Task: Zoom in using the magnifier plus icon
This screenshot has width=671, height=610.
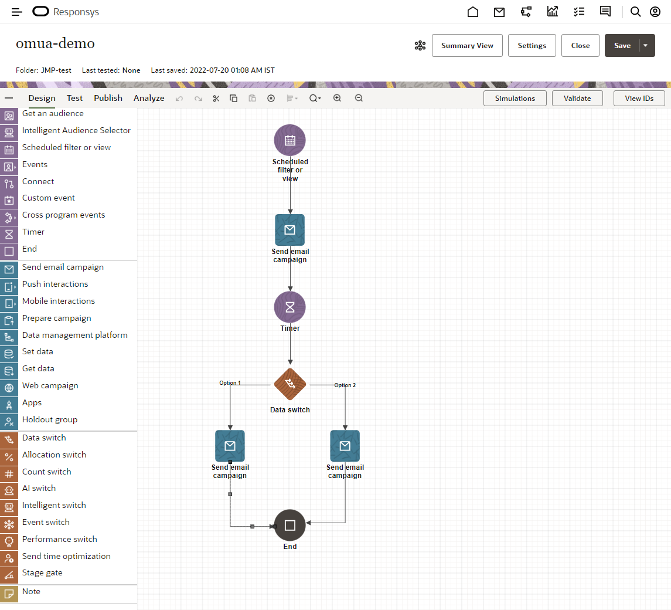Action: tap(337, 98)
